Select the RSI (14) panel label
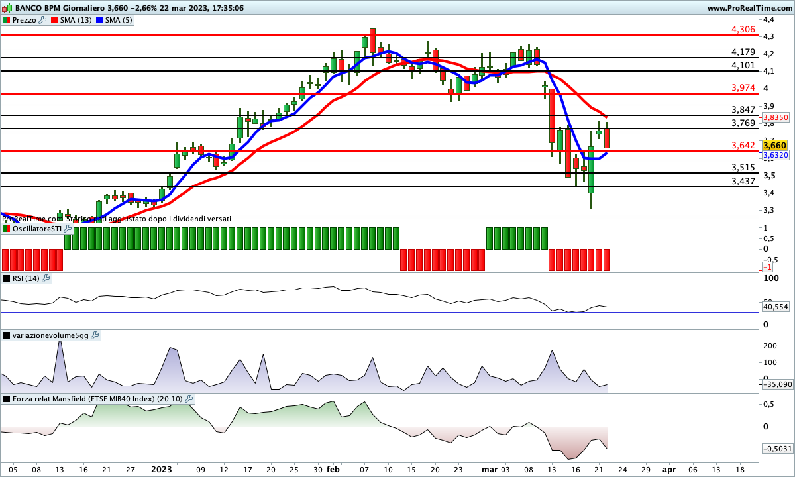This screenshot has width=795, height=477. click(x=26, y=278)
